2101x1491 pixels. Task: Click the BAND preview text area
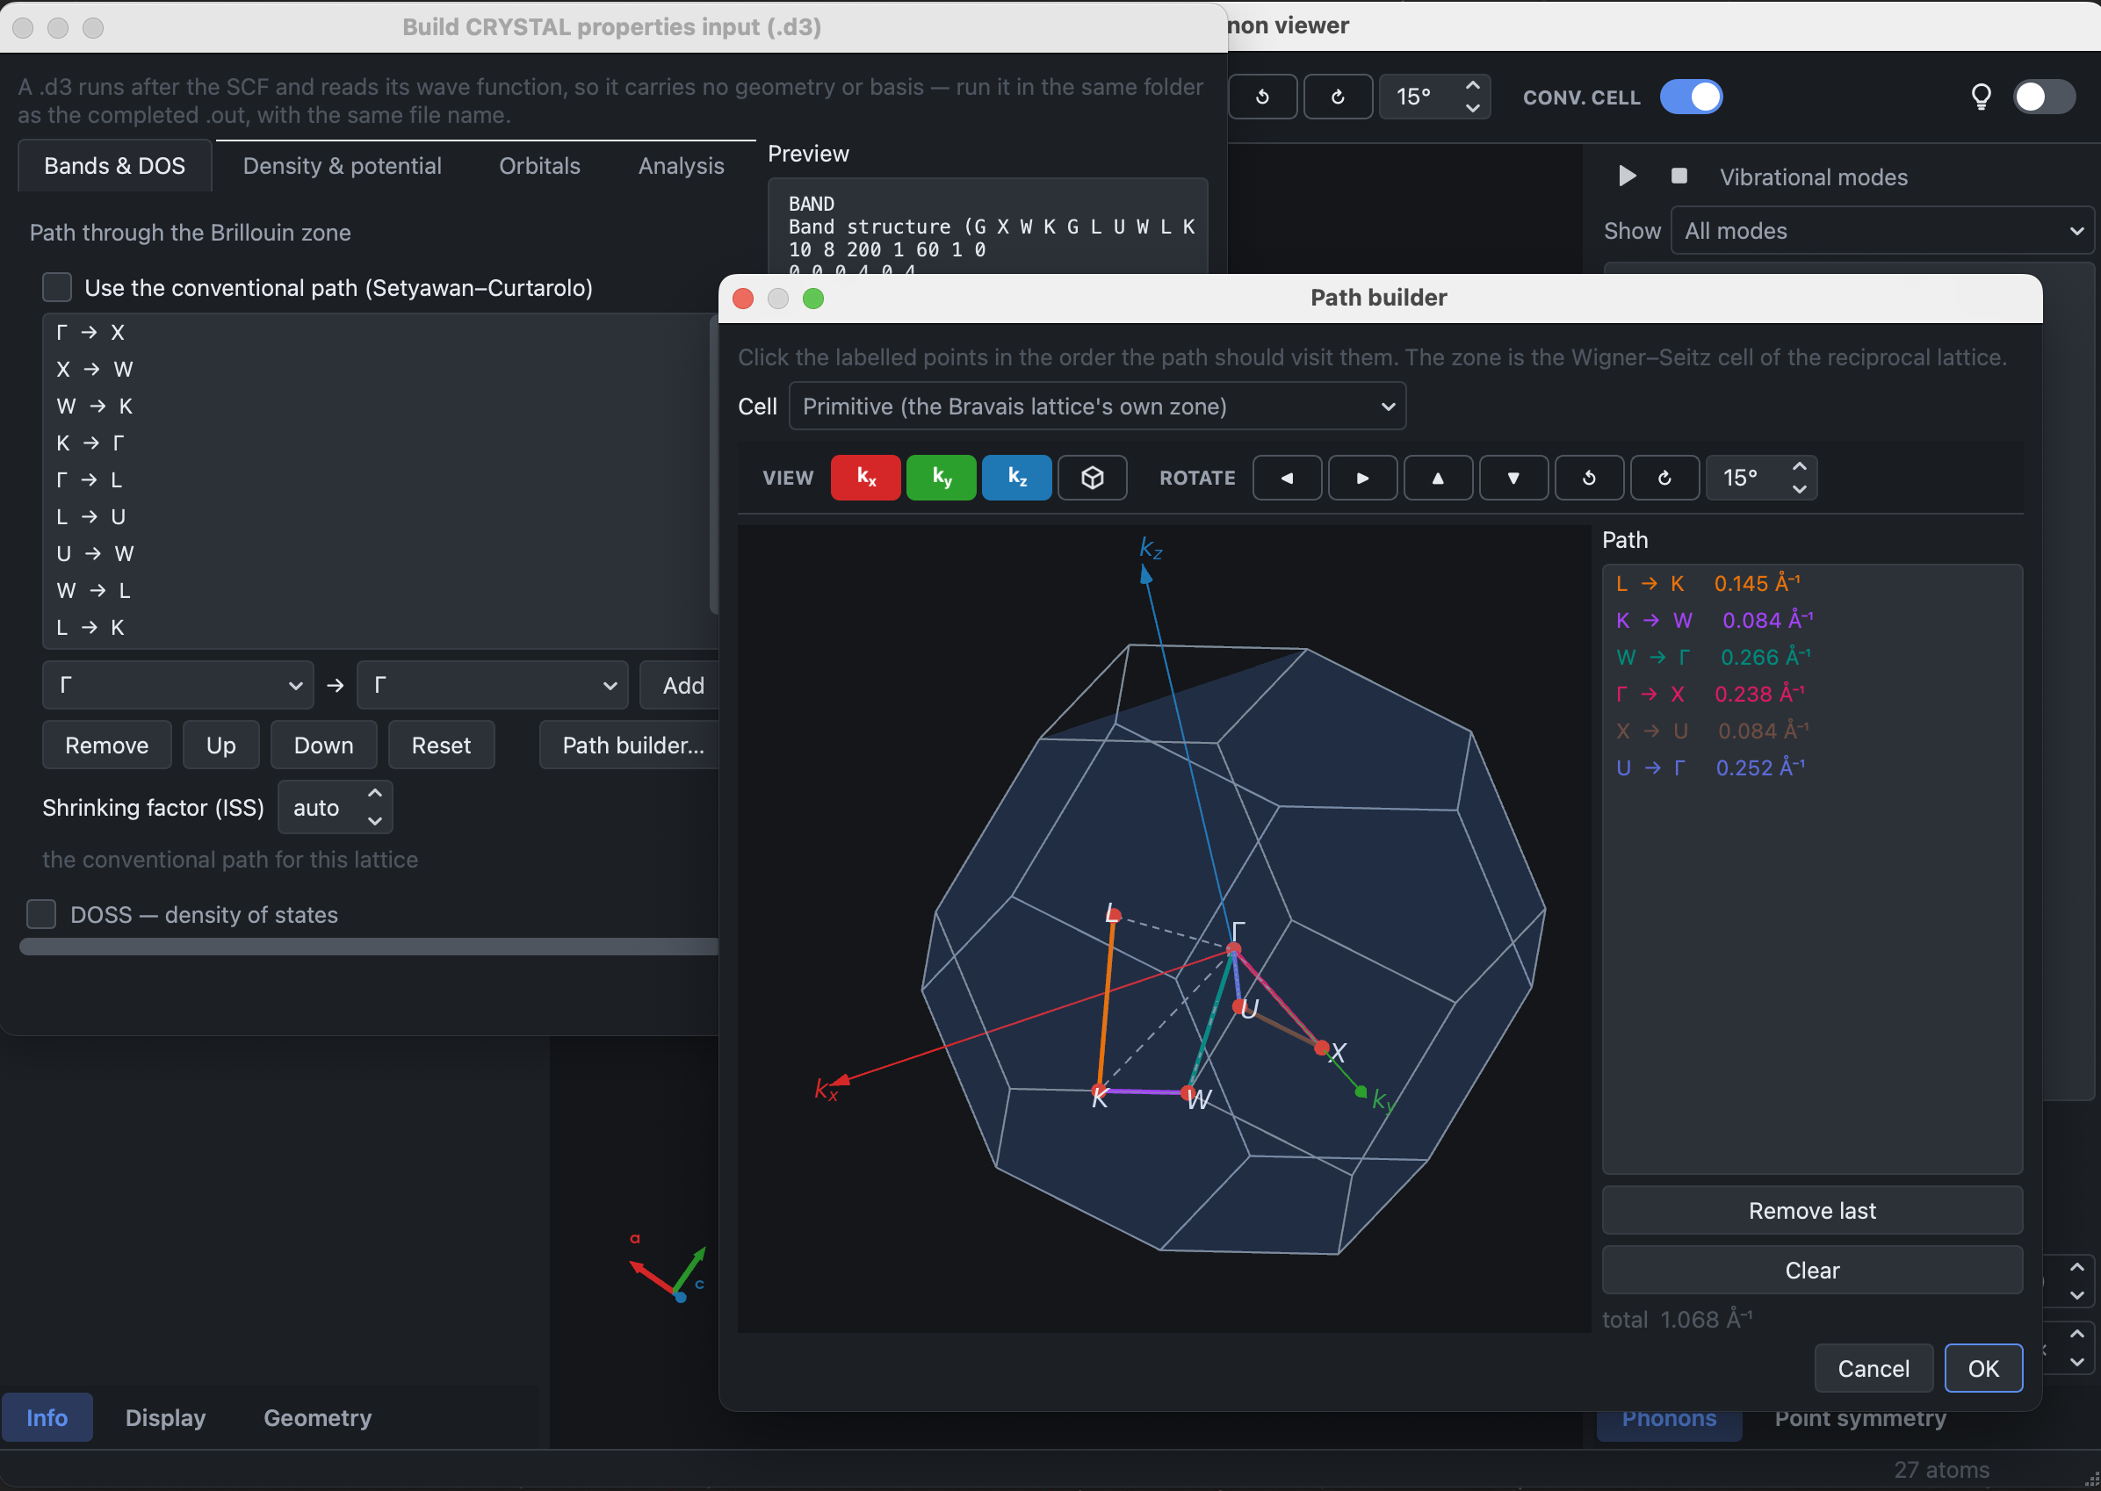pyautogui.click(x=987, y=226)
